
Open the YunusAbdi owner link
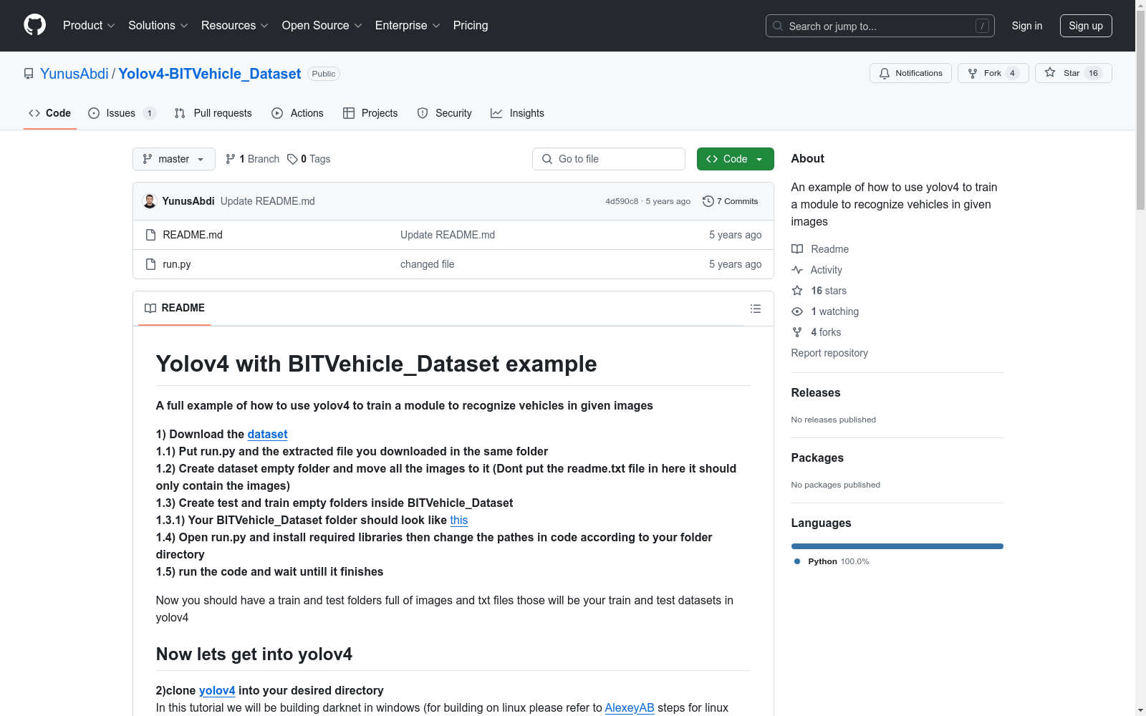coord(74,74)
